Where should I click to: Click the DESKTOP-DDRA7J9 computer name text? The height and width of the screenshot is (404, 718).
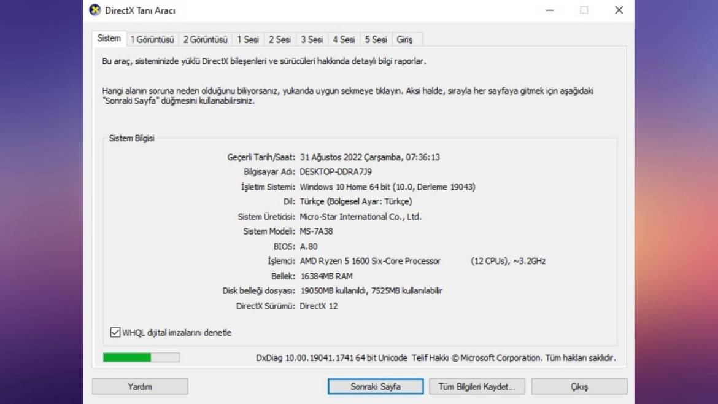[335, 172]
